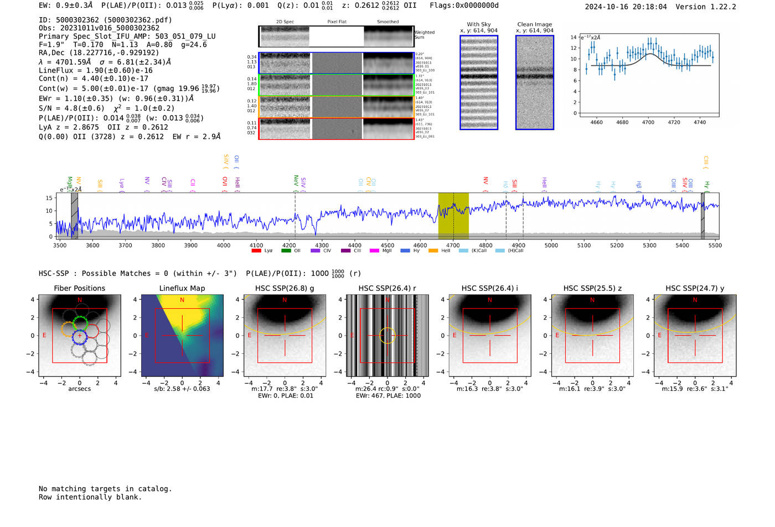Click the green fiber circle in Fiber Positions

pyautogui.click(x=80, y=323)
